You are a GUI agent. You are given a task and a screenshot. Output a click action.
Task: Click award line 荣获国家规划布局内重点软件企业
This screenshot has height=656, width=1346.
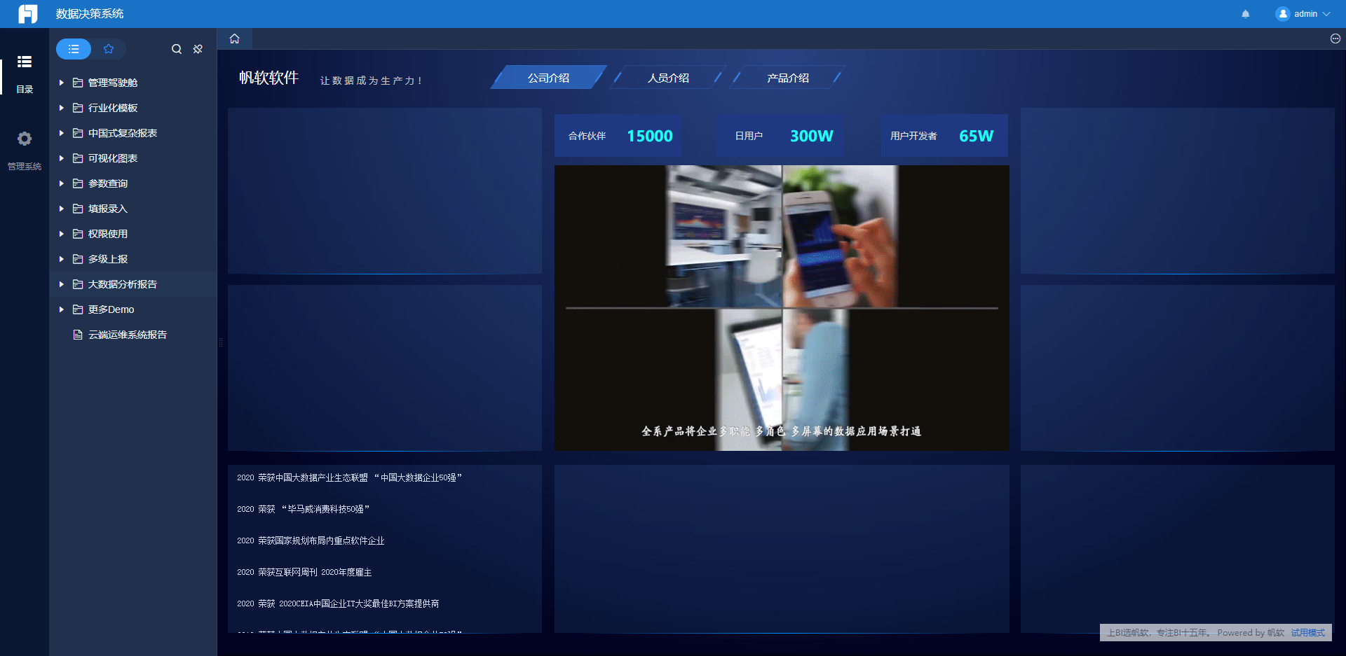tap(311, 540)
